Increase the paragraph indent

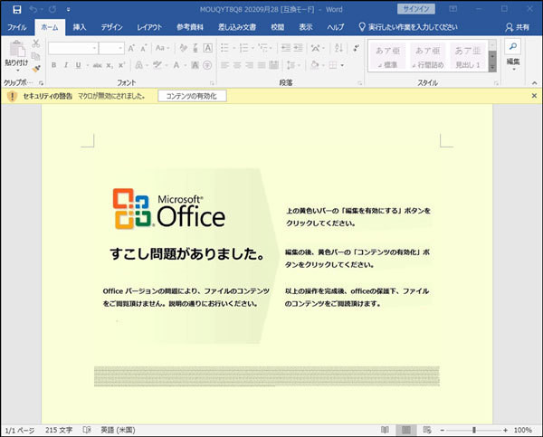pyautogui.click(x=298, y=48)
